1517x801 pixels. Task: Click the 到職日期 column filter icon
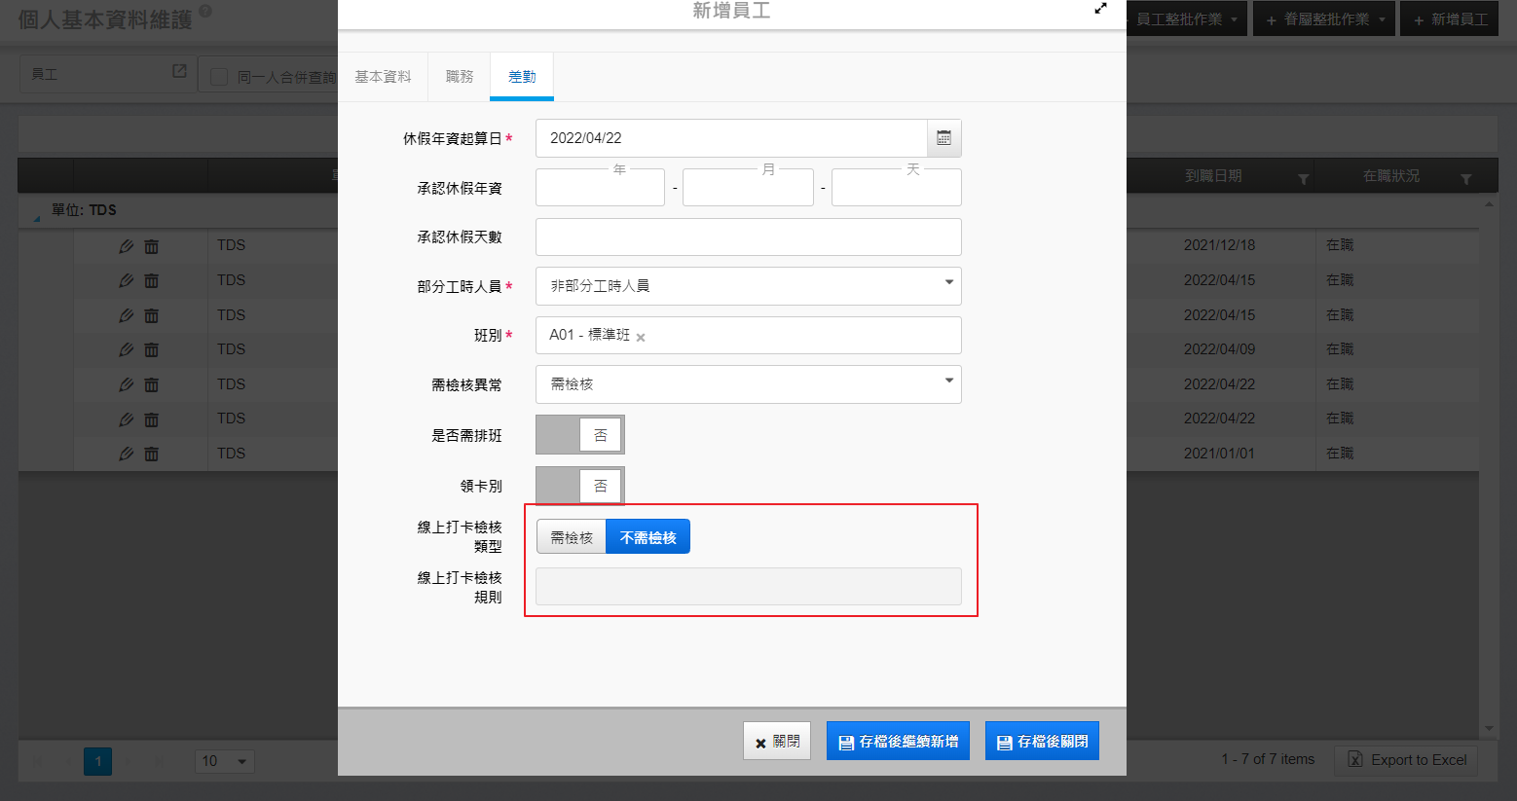tap(1303, 178)
